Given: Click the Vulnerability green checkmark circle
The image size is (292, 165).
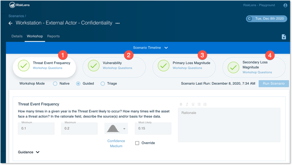Looking at the screenshot, I should pyautogui.click(x=94, y=65).
